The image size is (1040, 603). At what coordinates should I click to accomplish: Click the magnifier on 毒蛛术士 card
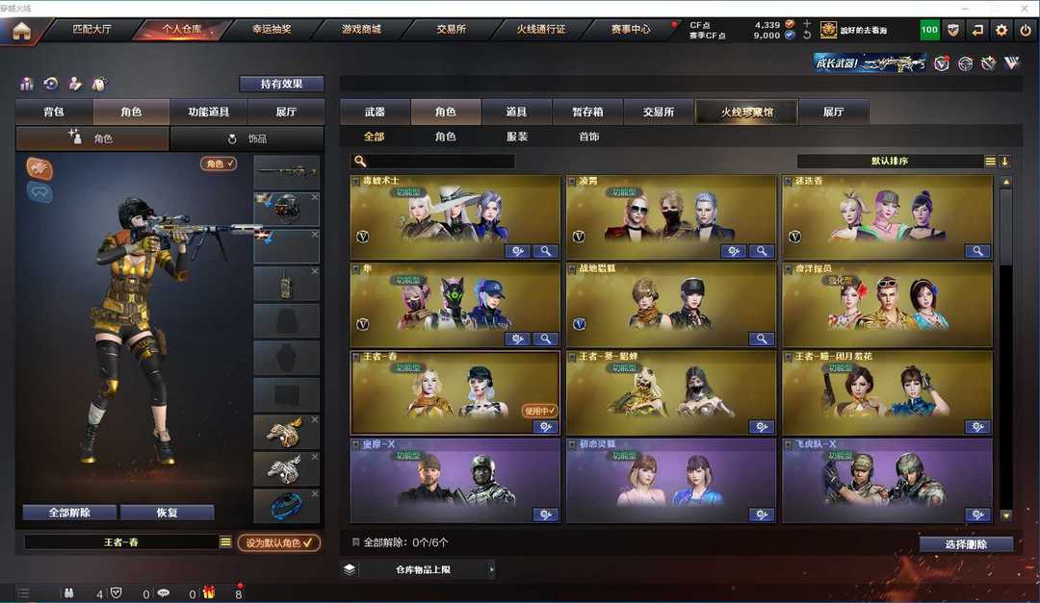[545, 251]
